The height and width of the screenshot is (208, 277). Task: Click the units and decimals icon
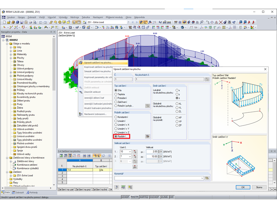123,187
